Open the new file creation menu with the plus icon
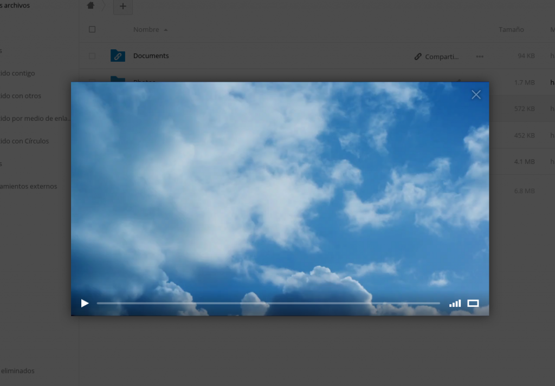 coord(122,7)
